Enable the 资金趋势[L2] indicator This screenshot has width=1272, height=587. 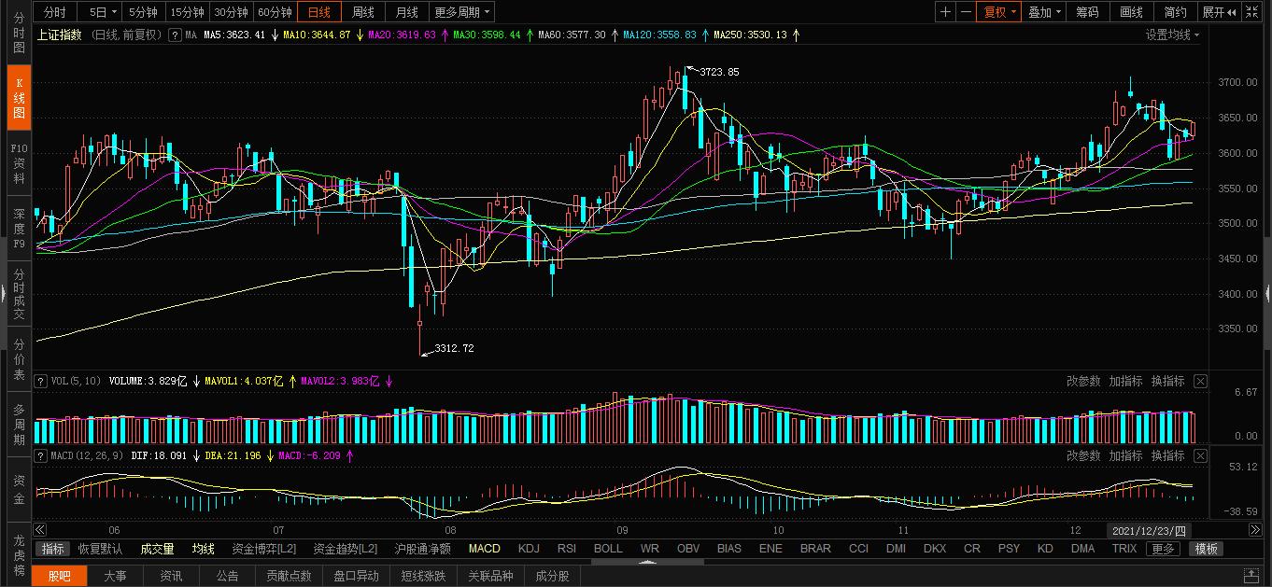346,549
